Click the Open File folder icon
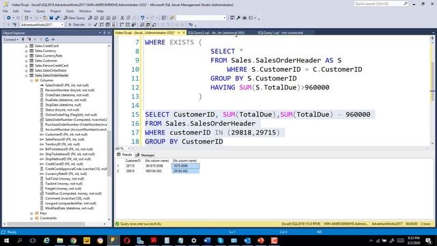This screenshot has height=246, width=437. tap(45, 18)
